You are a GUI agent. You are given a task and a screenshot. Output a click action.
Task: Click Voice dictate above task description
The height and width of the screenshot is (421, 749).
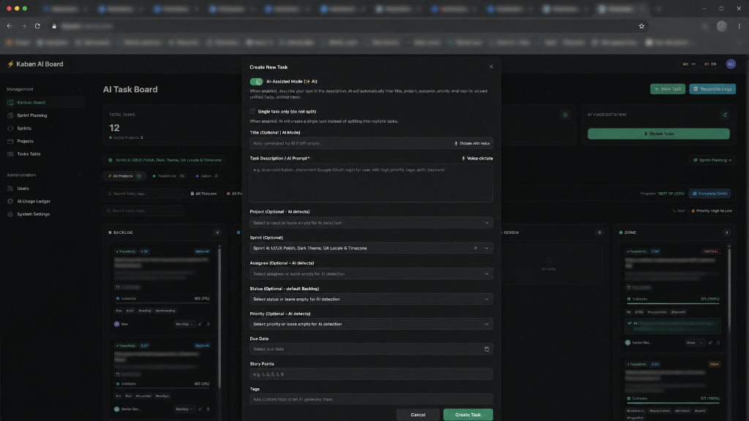click(x=477, y=159)
